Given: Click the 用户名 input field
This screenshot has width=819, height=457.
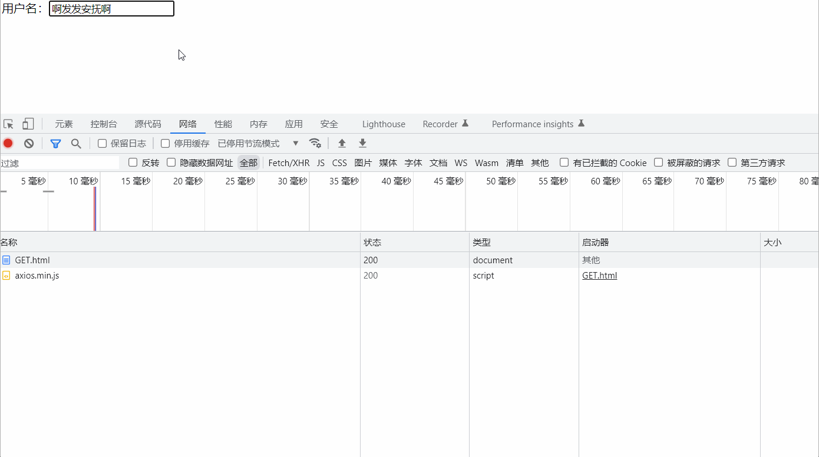Looking at the screenshot, I should (x=111, y=9).
